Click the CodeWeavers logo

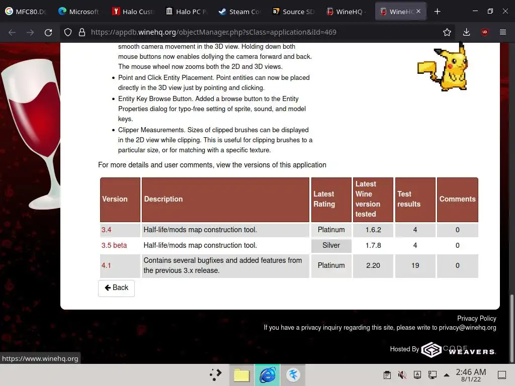(459, 350)
